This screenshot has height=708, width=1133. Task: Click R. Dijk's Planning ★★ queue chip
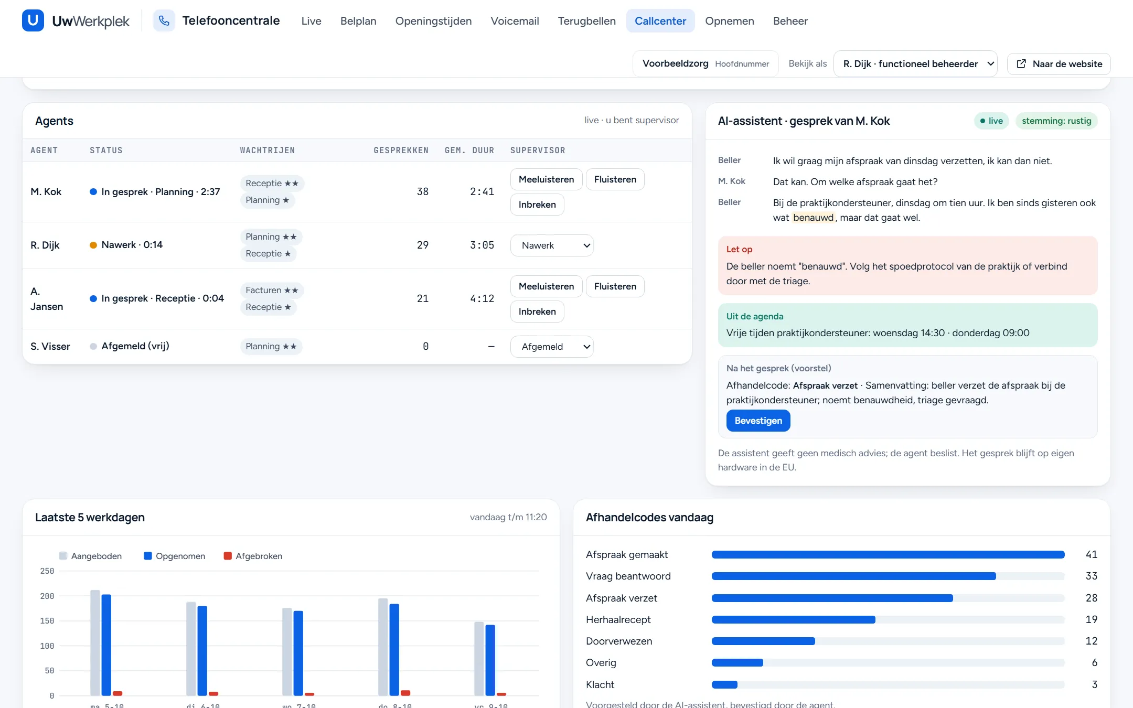271,237
